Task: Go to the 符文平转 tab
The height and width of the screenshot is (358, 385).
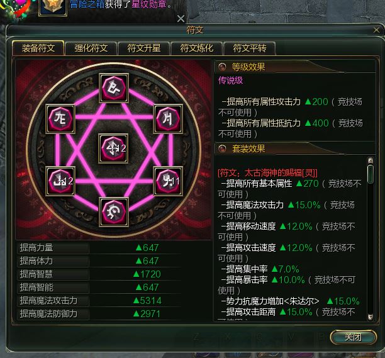Action: [250, 48]
